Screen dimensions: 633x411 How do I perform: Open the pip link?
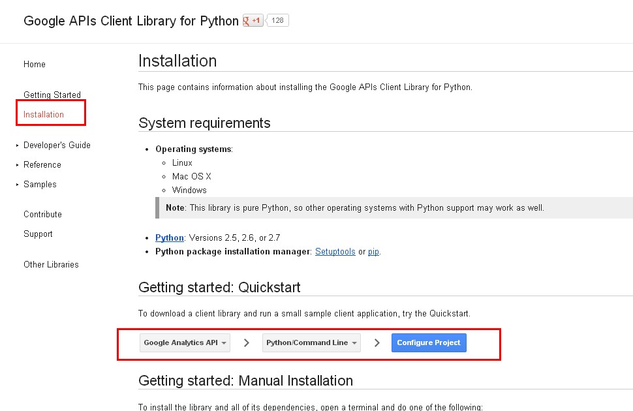click(373, 252)
